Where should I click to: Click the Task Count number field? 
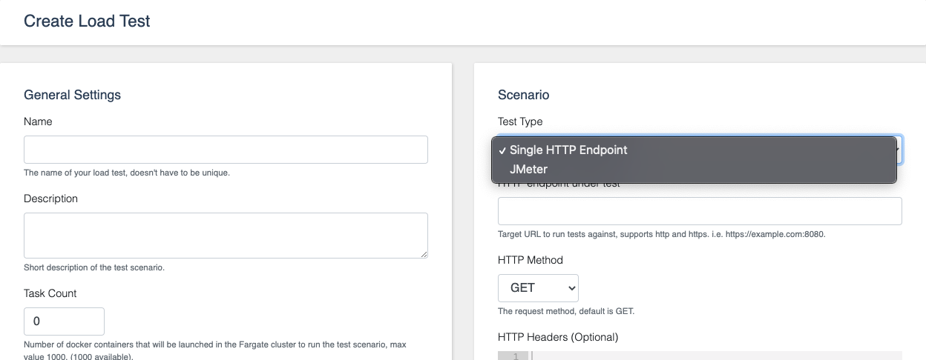point(65,321)
